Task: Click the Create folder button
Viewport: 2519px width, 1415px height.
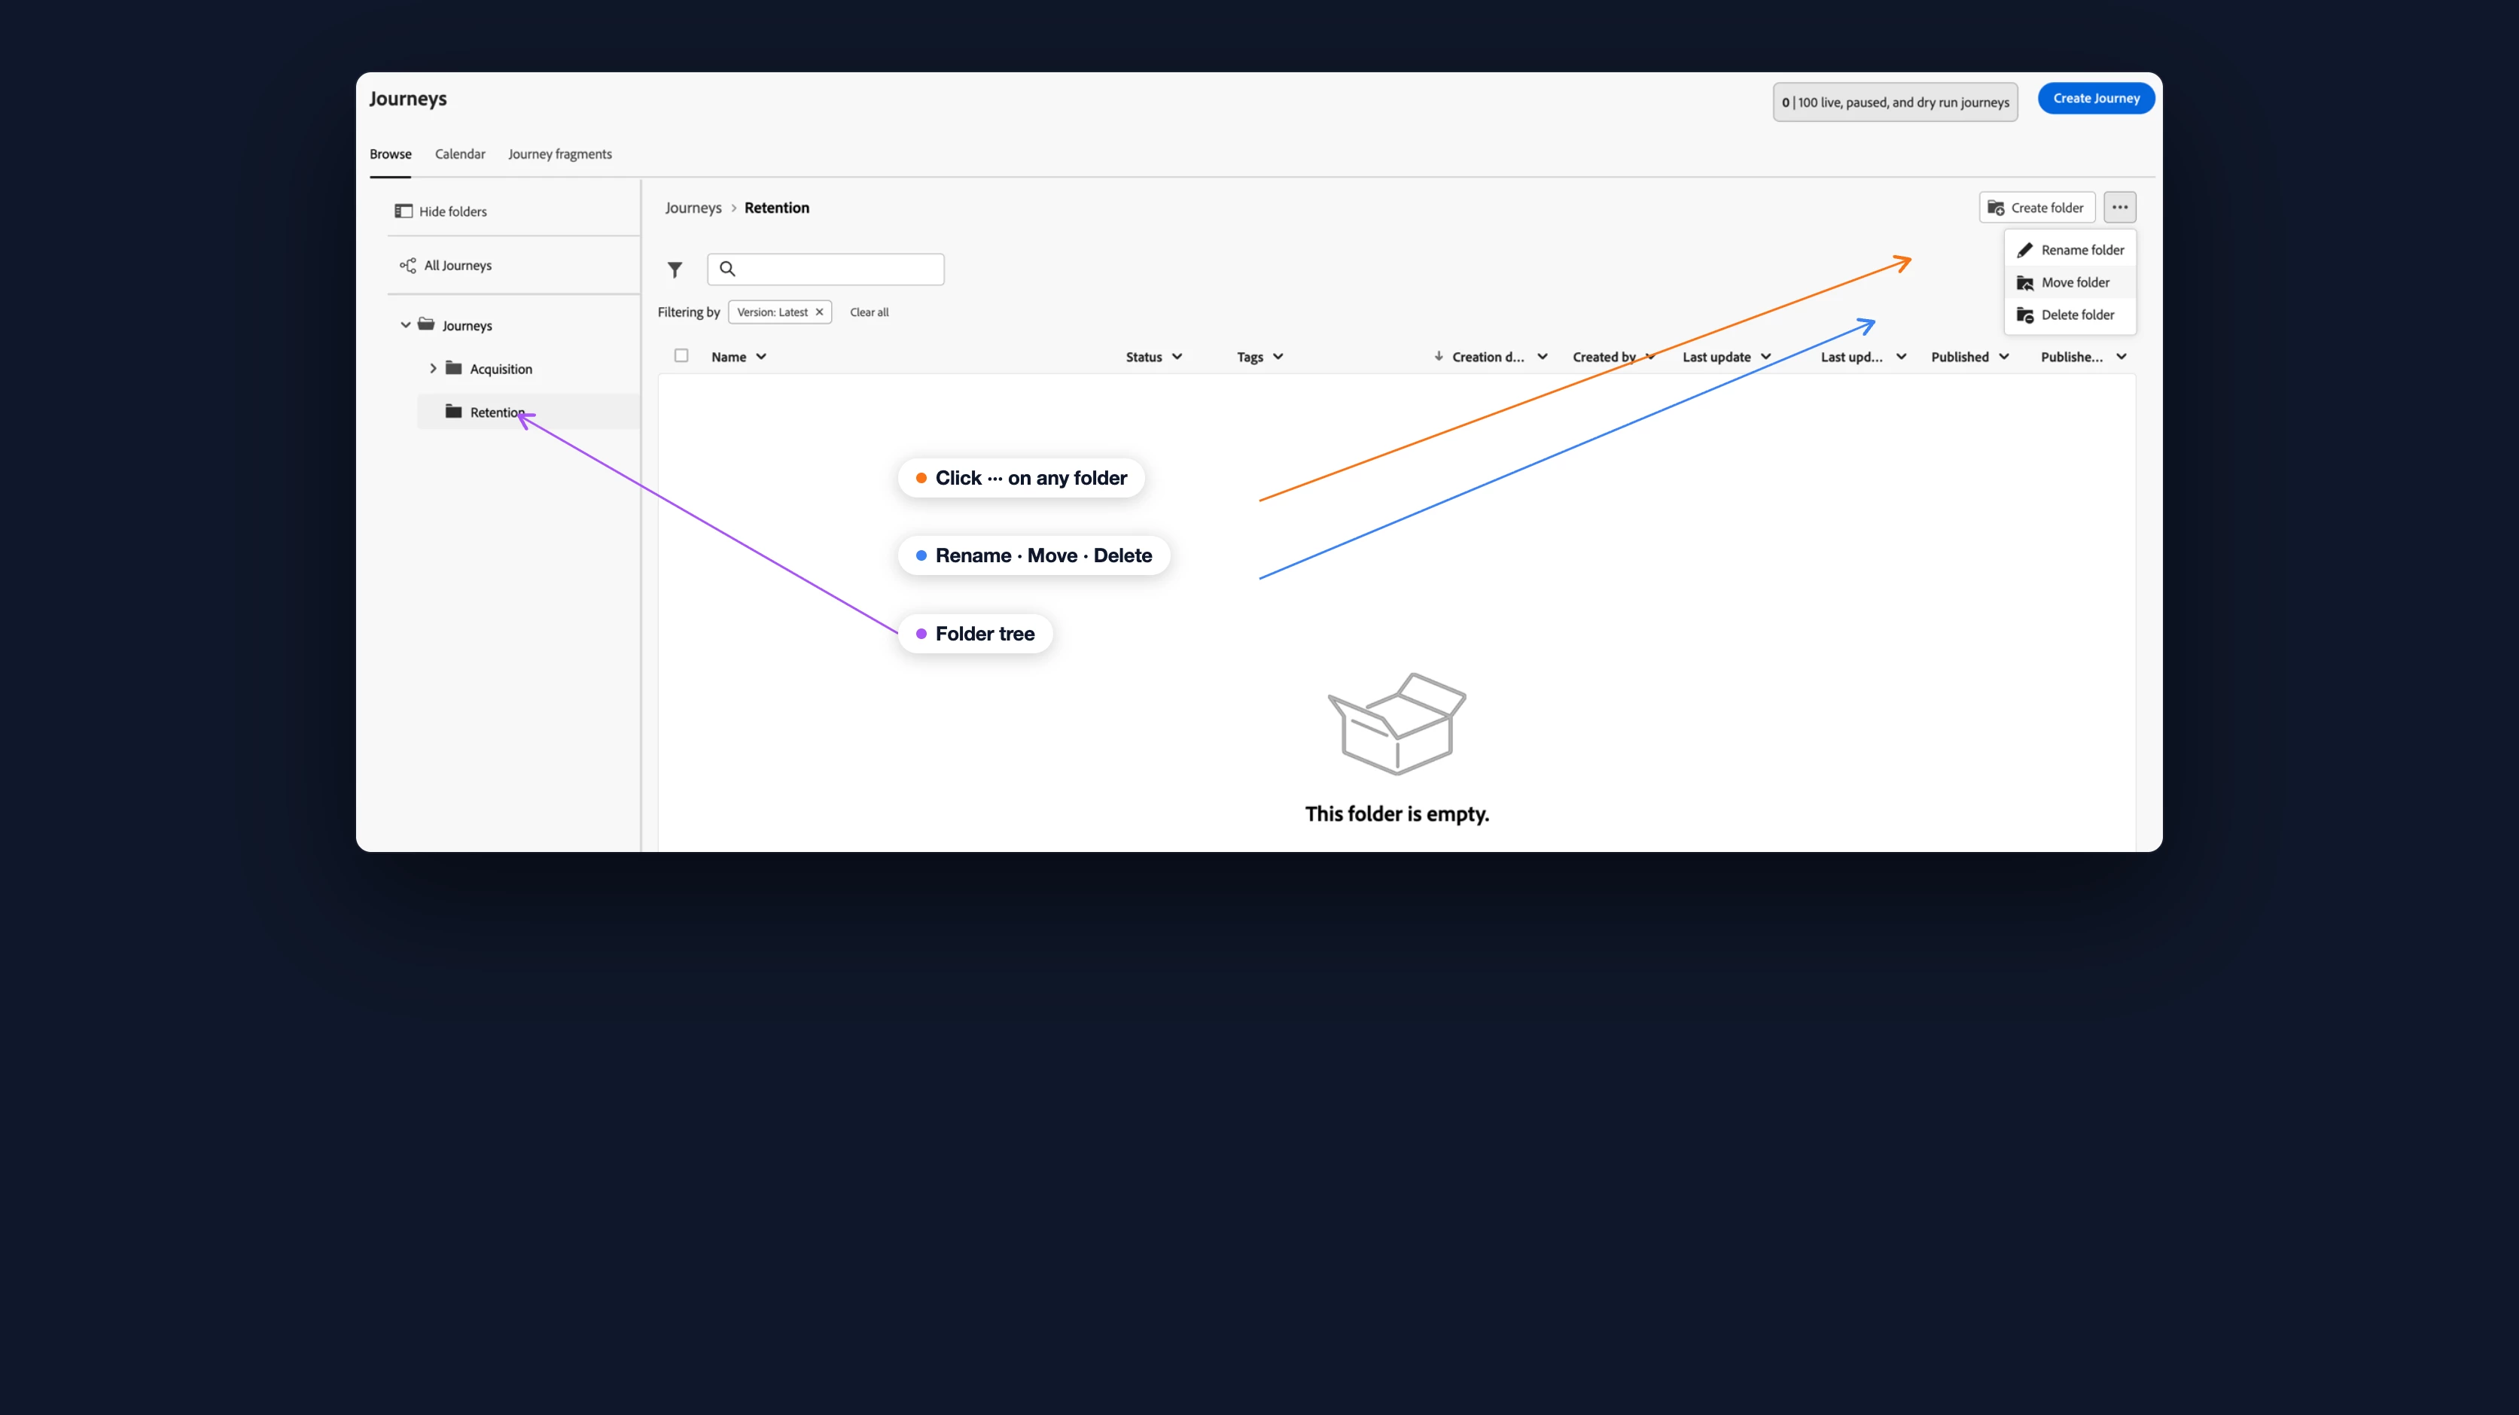Action: tap(2037, 207)
